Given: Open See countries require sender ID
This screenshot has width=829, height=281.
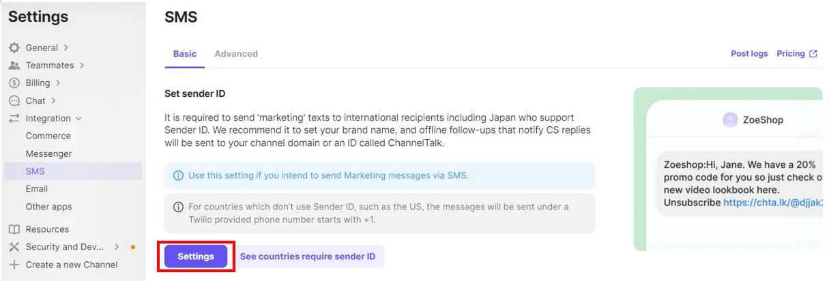Looking at the screenshot, I should (x=308, y=256).
